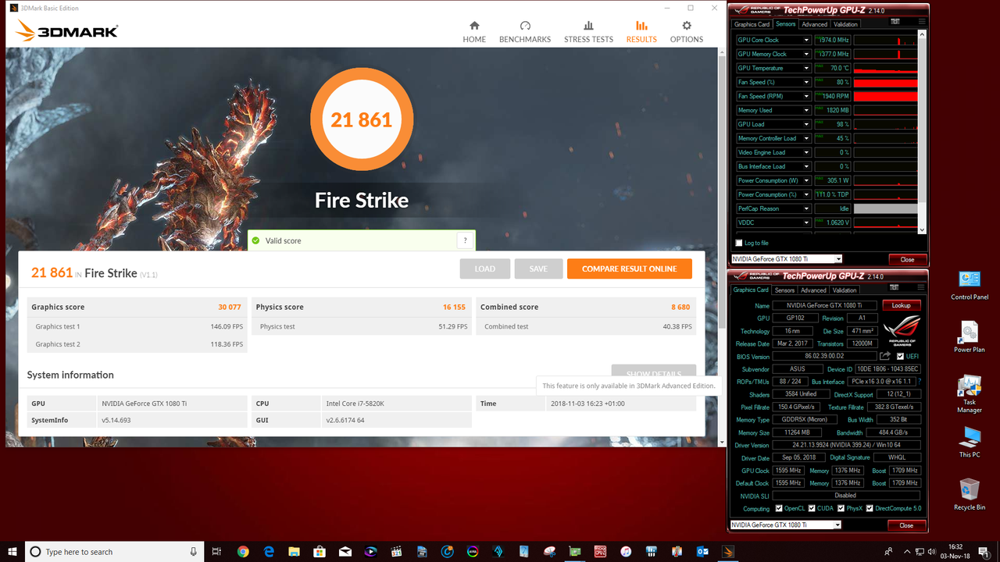Open the Stress Tests section

click(x=588, y=31)
